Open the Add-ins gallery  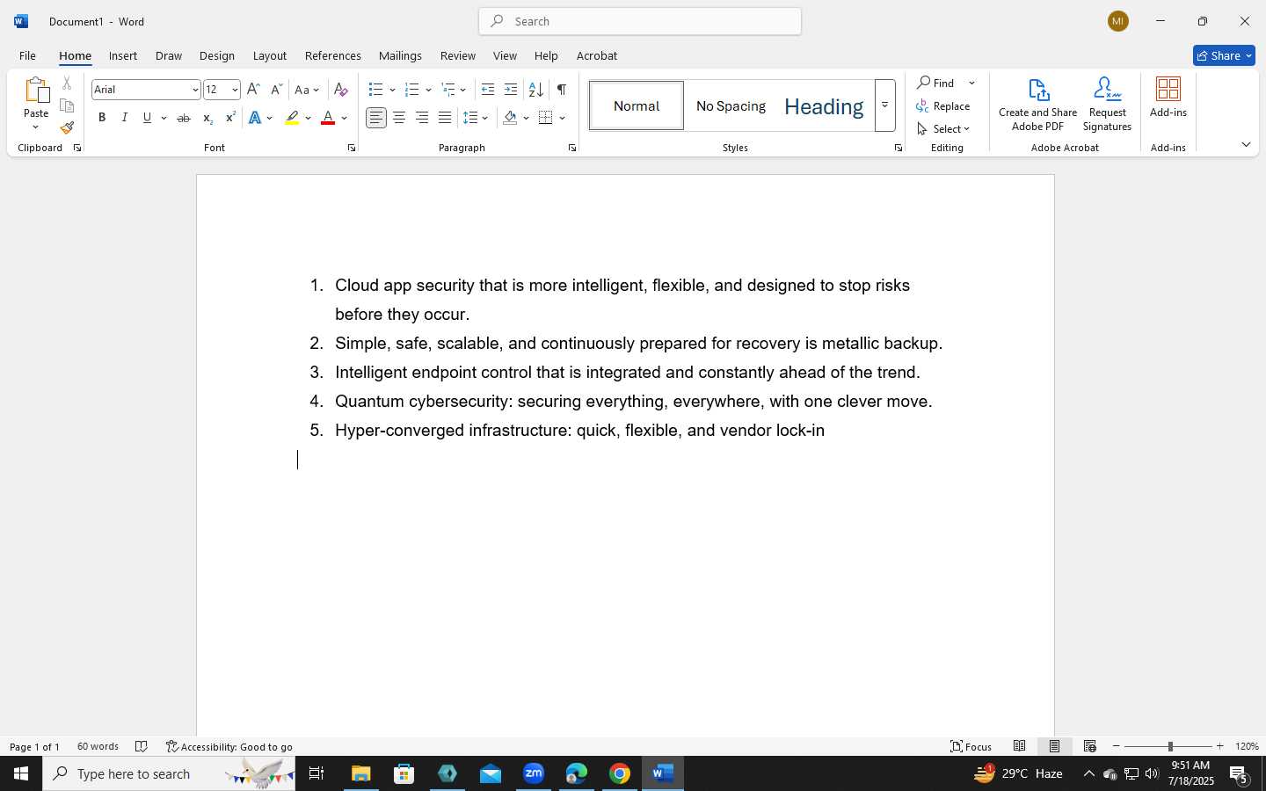1168,98
